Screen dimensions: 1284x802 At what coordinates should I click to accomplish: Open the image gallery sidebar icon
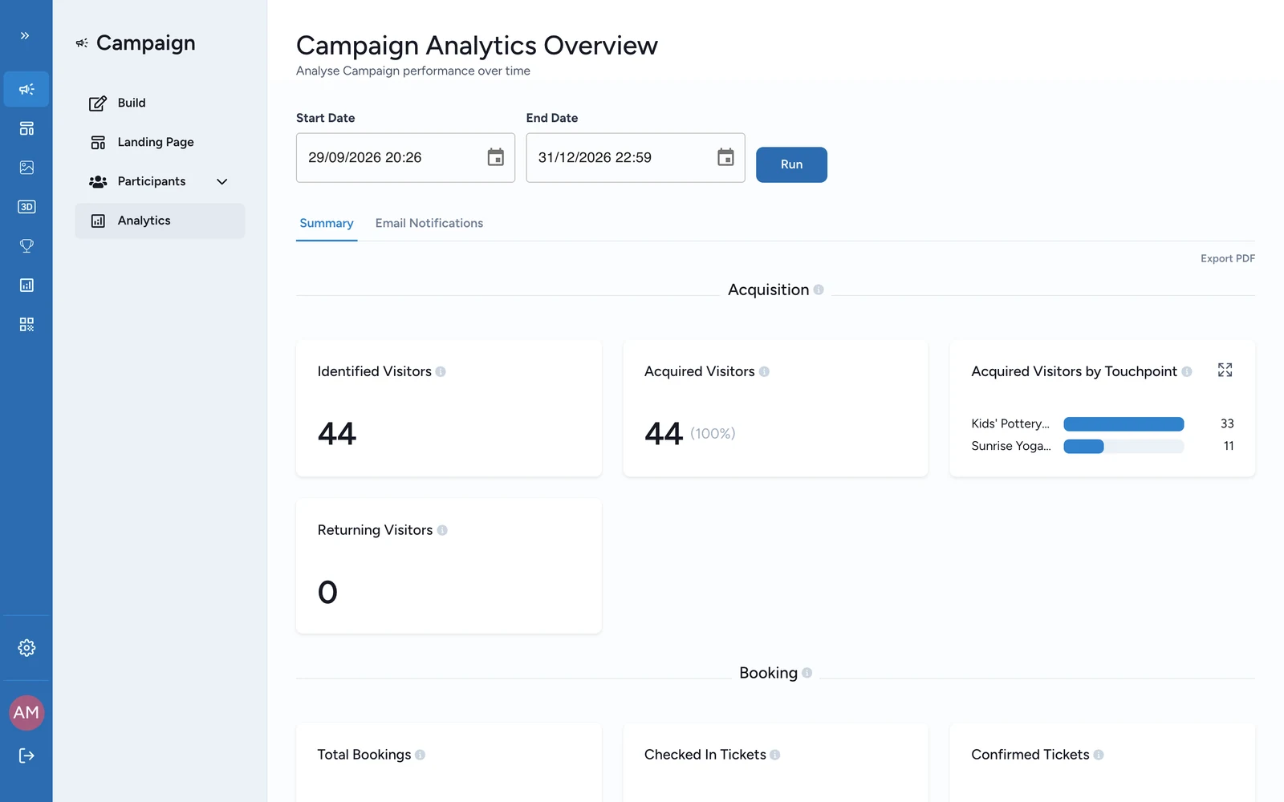click(x=26, y=168)
